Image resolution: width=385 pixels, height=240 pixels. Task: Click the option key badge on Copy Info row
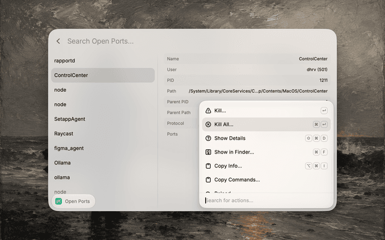[x=309, y=166]
